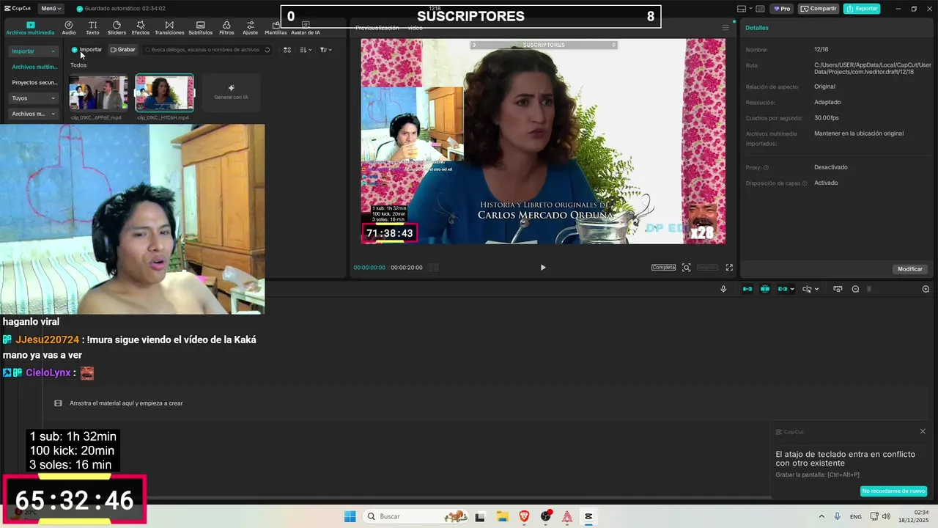Expand the Archivos m... sidebar section

33,114
